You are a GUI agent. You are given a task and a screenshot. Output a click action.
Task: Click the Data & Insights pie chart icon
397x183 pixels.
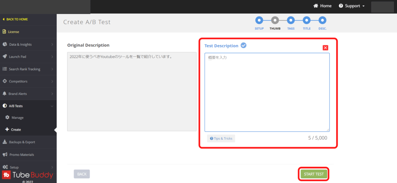(5, 44)
